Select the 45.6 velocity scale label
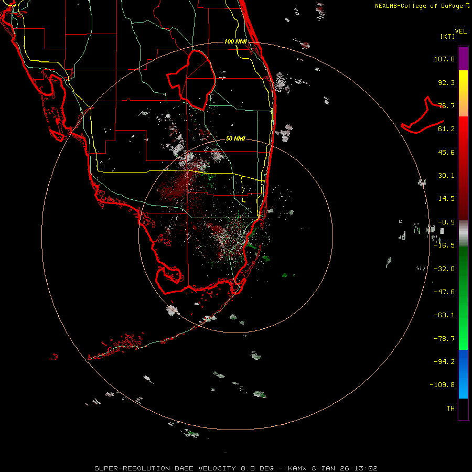 tap(446, 152)
